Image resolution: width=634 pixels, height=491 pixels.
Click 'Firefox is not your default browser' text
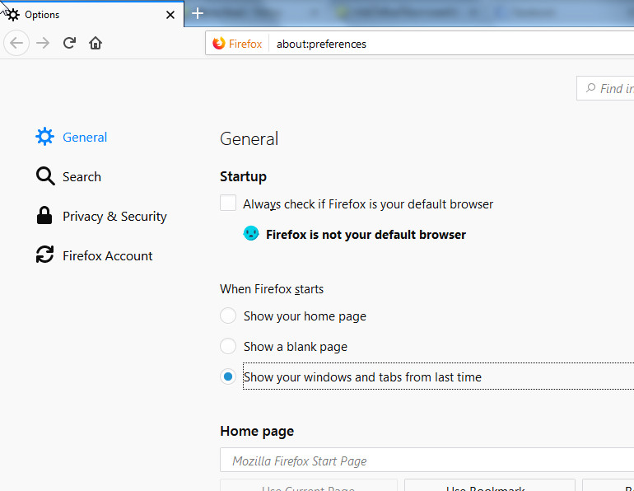[366, 235]
